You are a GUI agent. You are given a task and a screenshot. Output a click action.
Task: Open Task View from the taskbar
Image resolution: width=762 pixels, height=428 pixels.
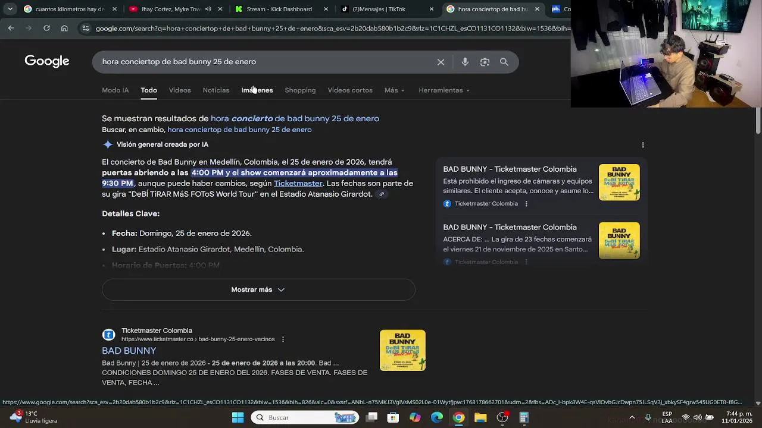(371, 417)
